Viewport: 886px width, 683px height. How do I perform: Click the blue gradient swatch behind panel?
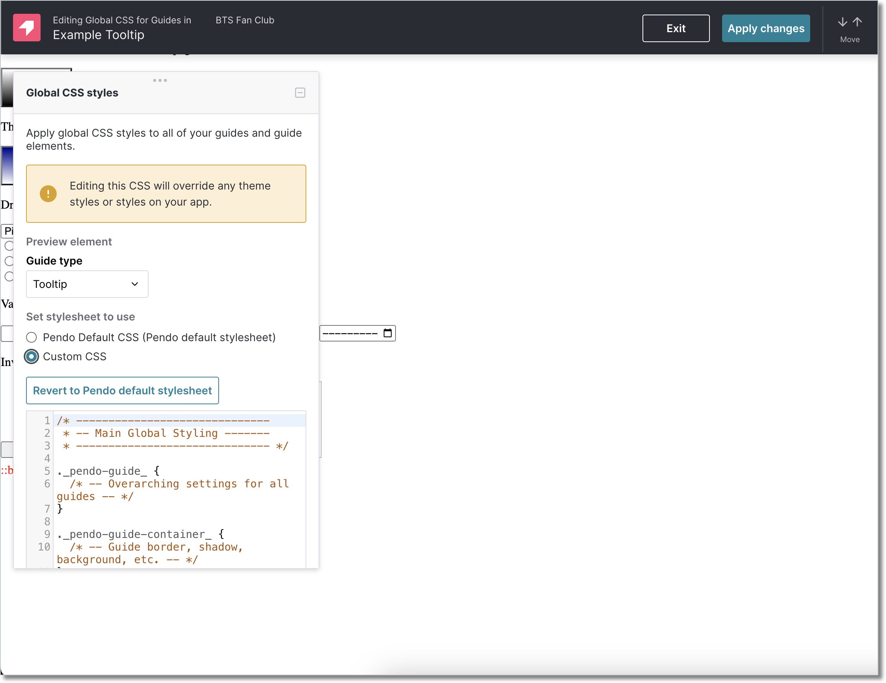7,165
